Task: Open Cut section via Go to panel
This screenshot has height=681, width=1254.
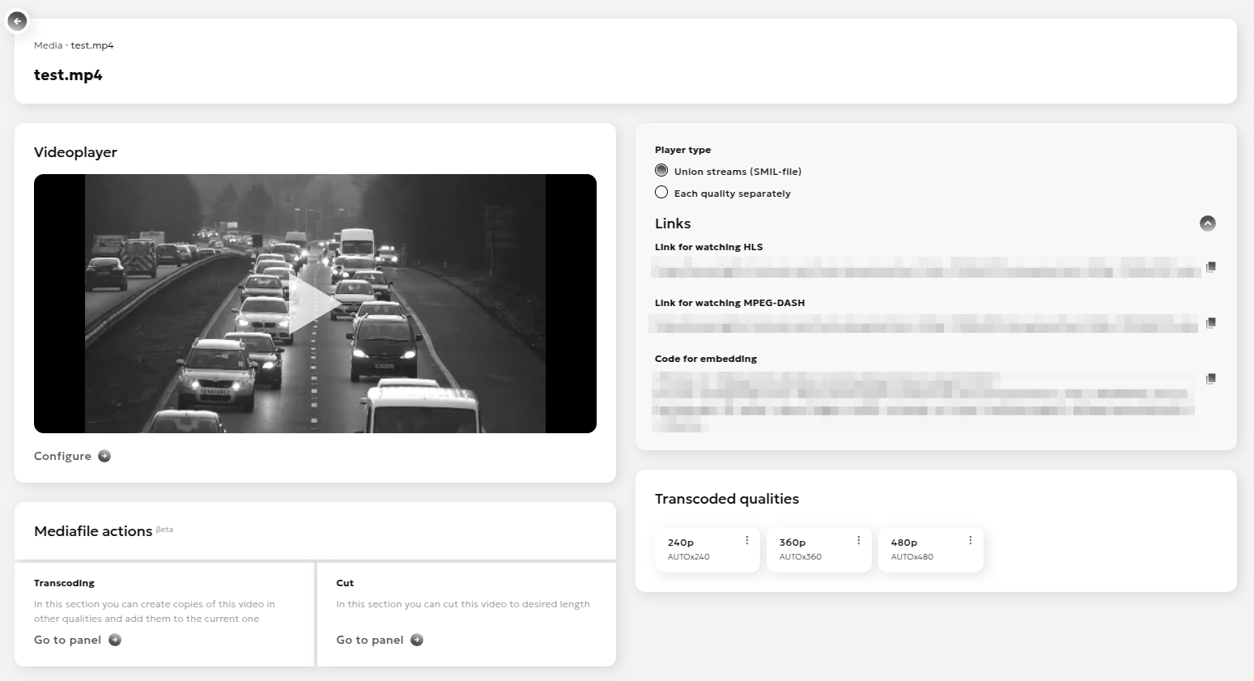Action: click(x=370, y=640)
